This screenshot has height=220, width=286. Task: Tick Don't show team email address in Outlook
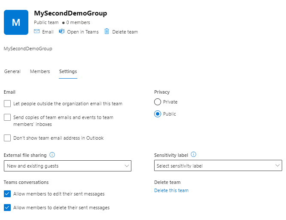click(x=7, y=138)
